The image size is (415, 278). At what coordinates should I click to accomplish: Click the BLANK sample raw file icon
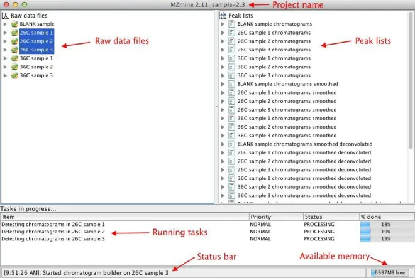click(14, 24)
